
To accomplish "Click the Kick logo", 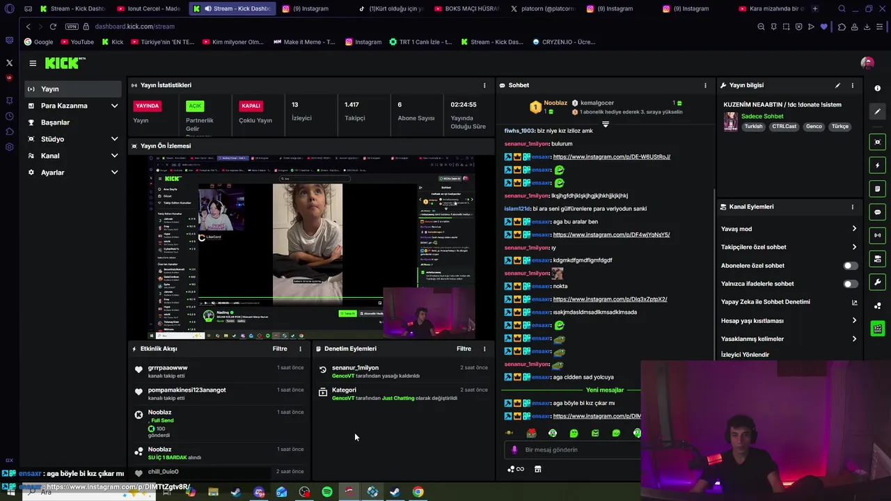I will (x=65, y=63).
